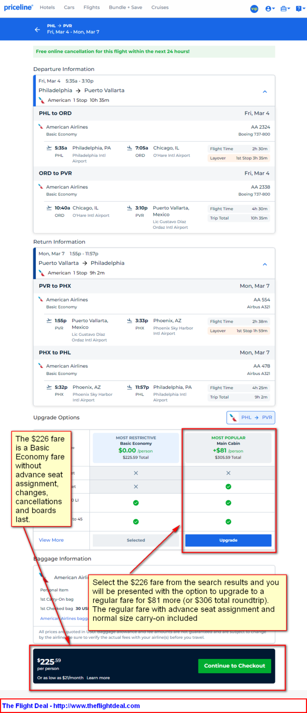Select the PHL → PVR upgrade segment tab

pyautogui.click(x=251, y=417)
